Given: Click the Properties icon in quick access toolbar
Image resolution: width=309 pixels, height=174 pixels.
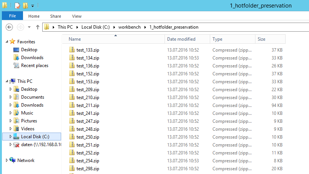Looking at the screenshot, I should [17, 6].
